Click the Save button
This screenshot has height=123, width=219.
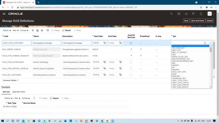pyautogui.click(x=186, y=20)
